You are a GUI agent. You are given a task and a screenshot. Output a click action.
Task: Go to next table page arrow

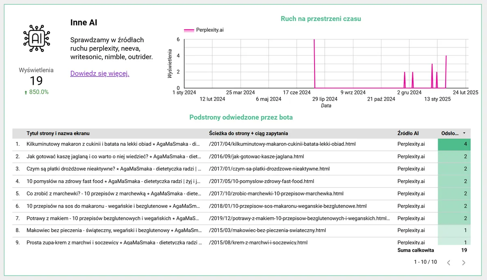coord(463,263)
